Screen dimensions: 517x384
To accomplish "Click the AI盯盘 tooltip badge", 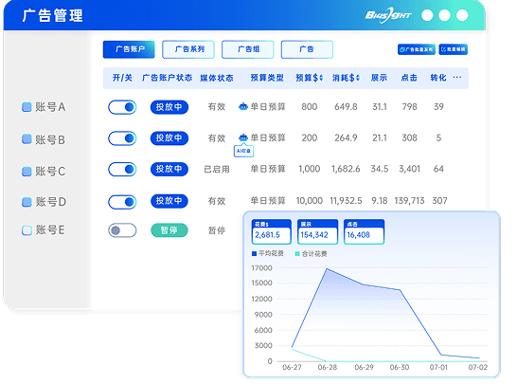I will click(x=243, y=151).
